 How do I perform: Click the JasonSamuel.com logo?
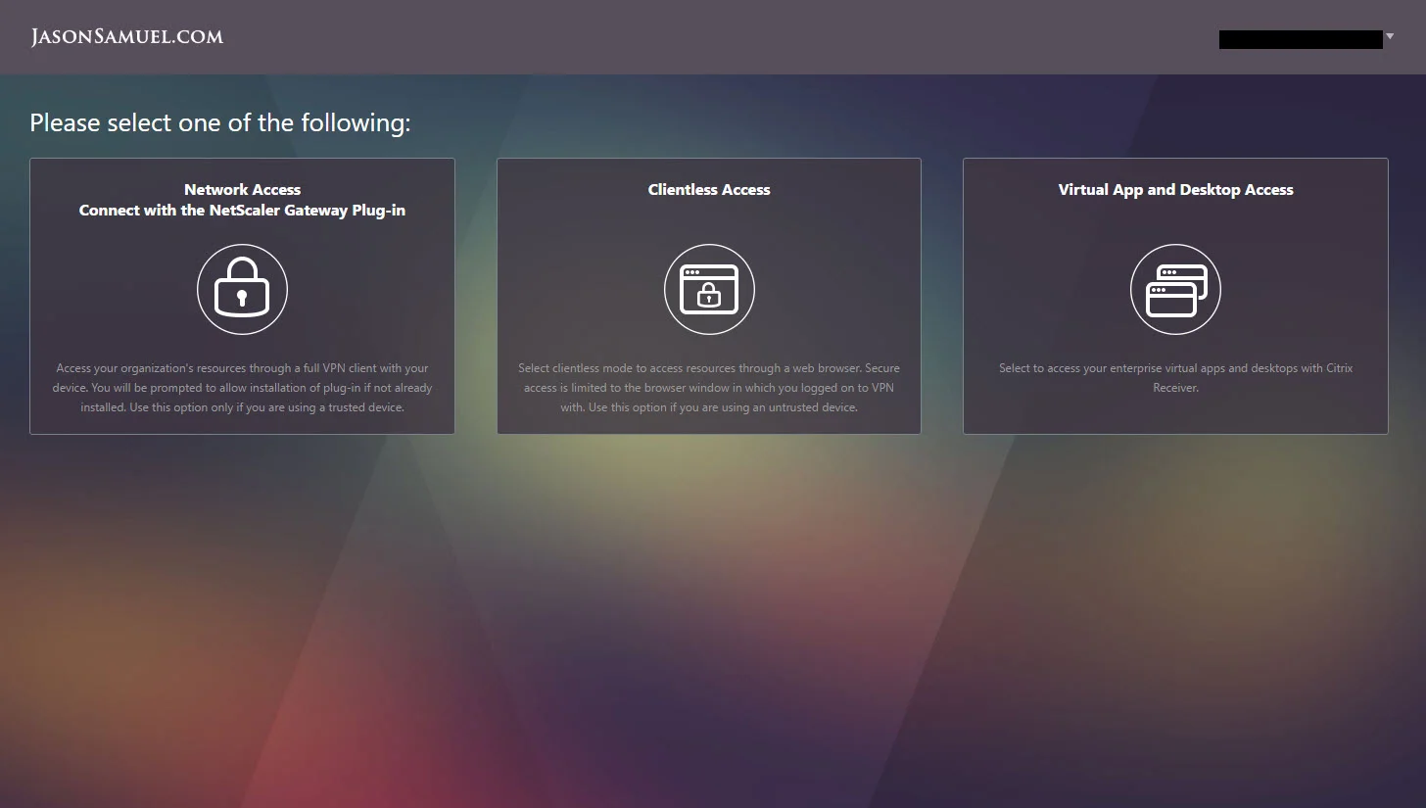[127, 37]
